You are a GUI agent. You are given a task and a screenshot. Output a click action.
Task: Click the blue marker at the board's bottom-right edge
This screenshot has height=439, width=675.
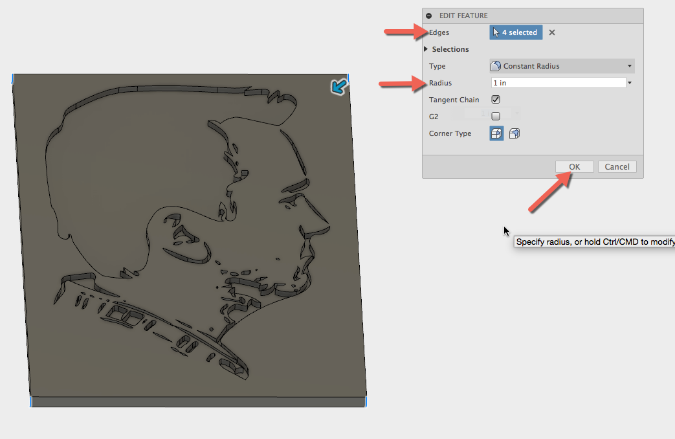click(x=366, y=401)
